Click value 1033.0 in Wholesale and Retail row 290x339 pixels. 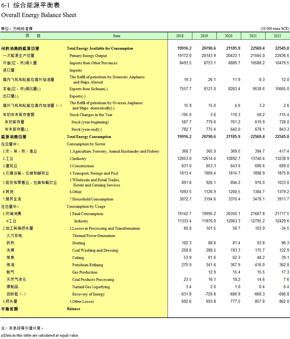pos(283,182)
